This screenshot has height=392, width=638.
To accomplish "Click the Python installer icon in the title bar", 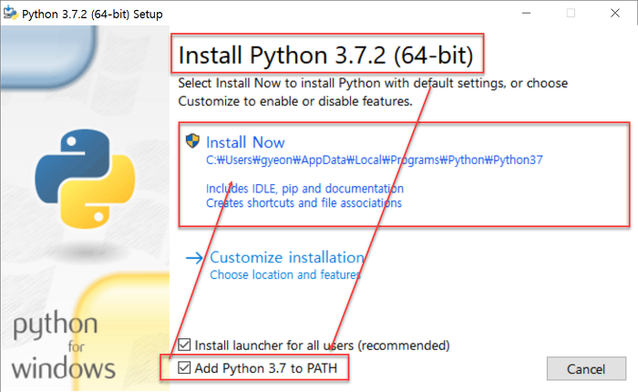I will pyautogui.click(x=10, y=14).
